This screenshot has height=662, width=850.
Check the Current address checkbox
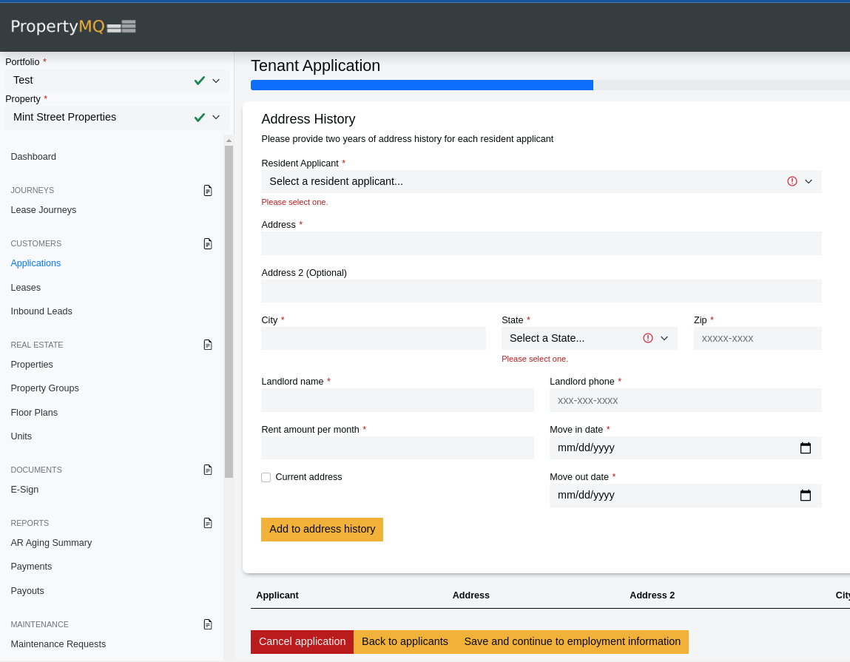click(266, 477)
